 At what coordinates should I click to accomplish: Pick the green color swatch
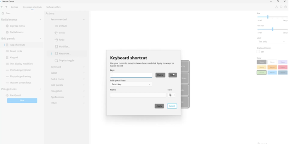pos(262,73)
